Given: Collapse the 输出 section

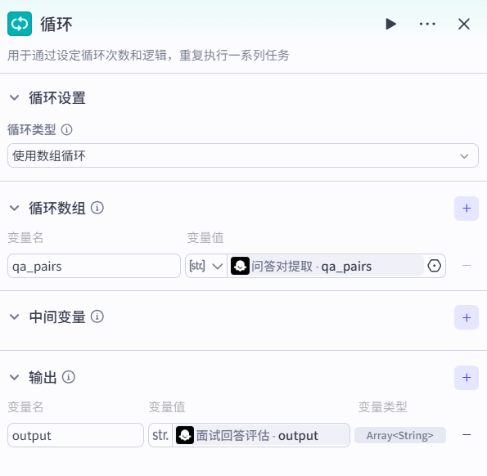Looking at the screenshot, I should point(14,377).
